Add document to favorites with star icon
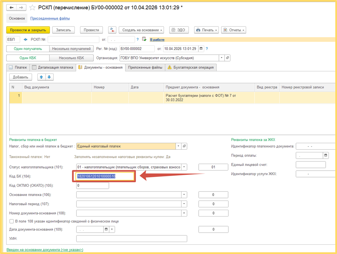The image size is (337, 254). click(x=32, y=8)
